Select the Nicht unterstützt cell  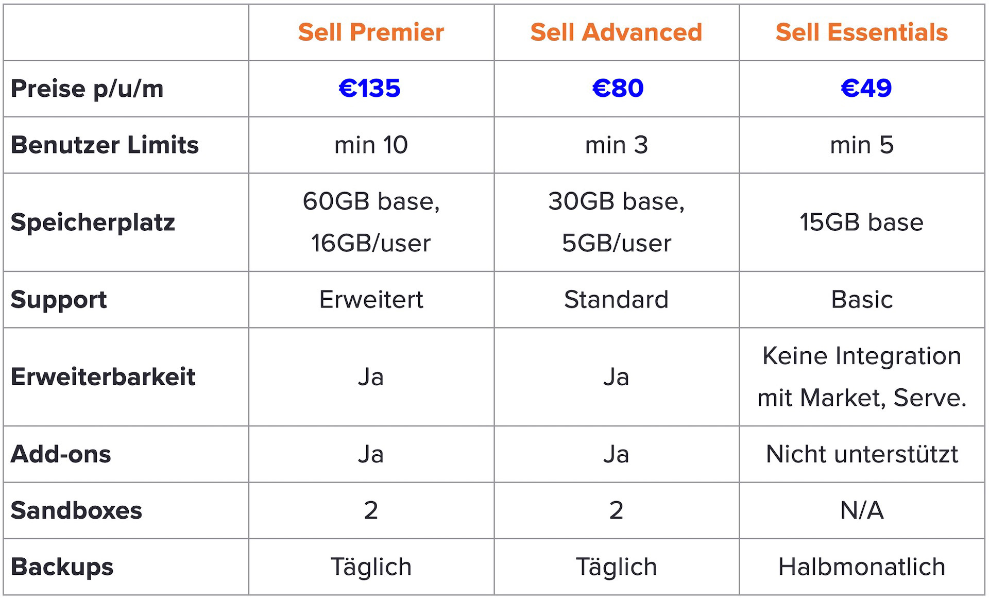pos(861,454)
